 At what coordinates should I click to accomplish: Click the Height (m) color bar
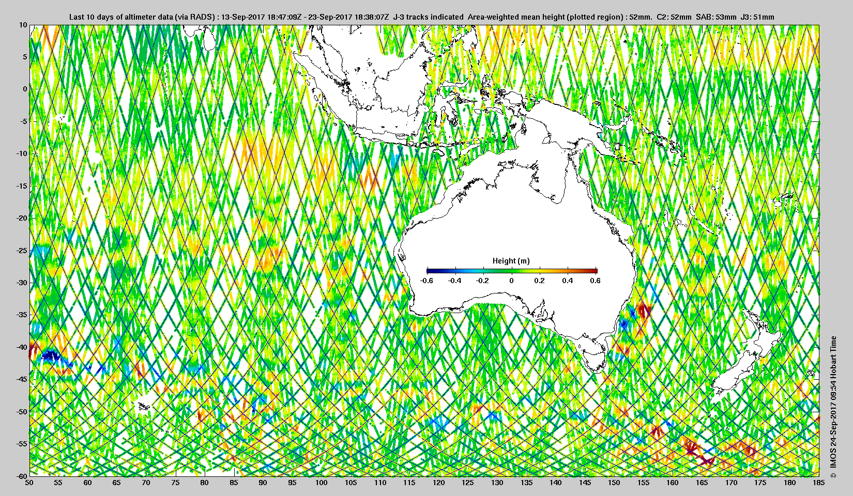(x=512, y=271)
